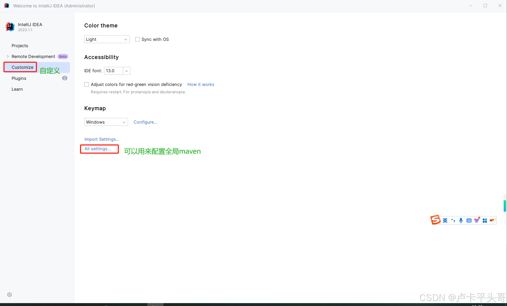Expand the Remote Development tree chevron

[8, 56]
